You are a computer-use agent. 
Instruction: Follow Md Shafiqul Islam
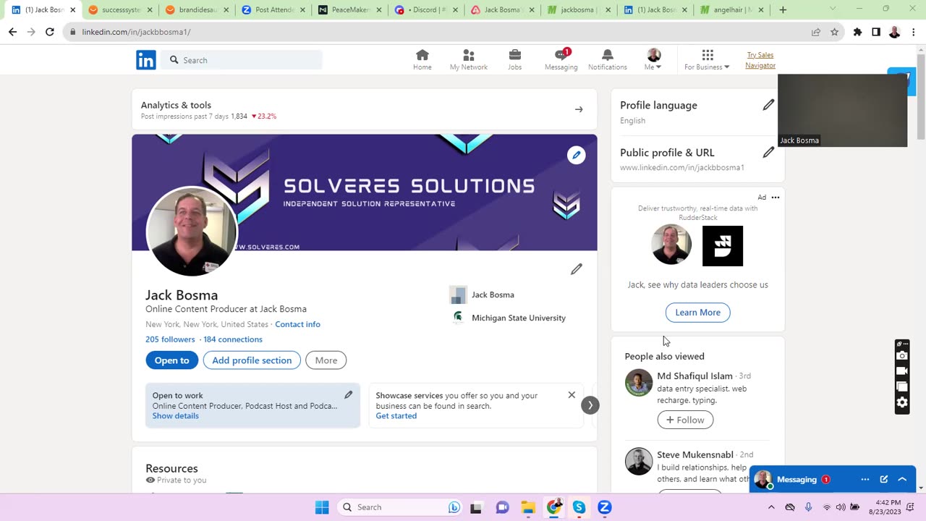point(685,420)
